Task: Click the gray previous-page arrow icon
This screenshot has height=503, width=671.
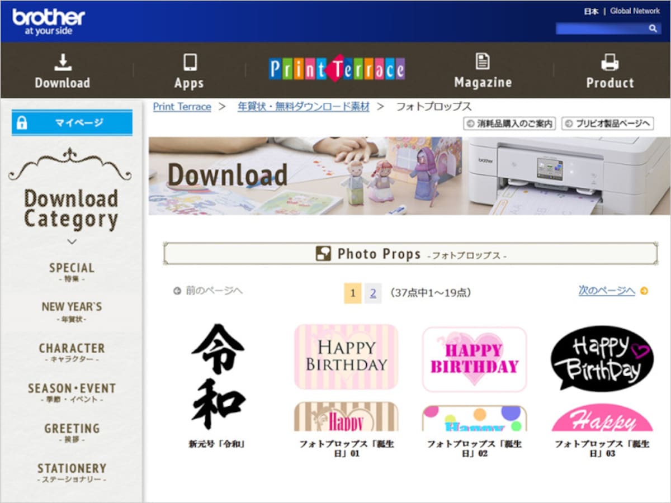Action: (177, 291)
